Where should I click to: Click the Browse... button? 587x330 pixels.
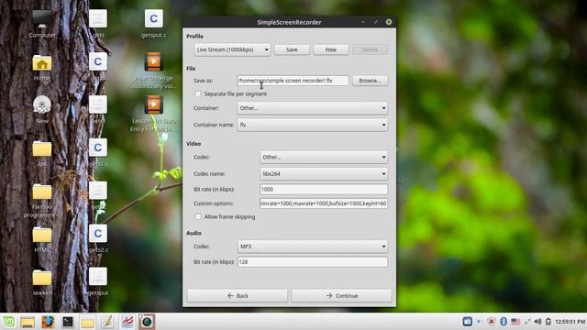click(x=370, y=81)
